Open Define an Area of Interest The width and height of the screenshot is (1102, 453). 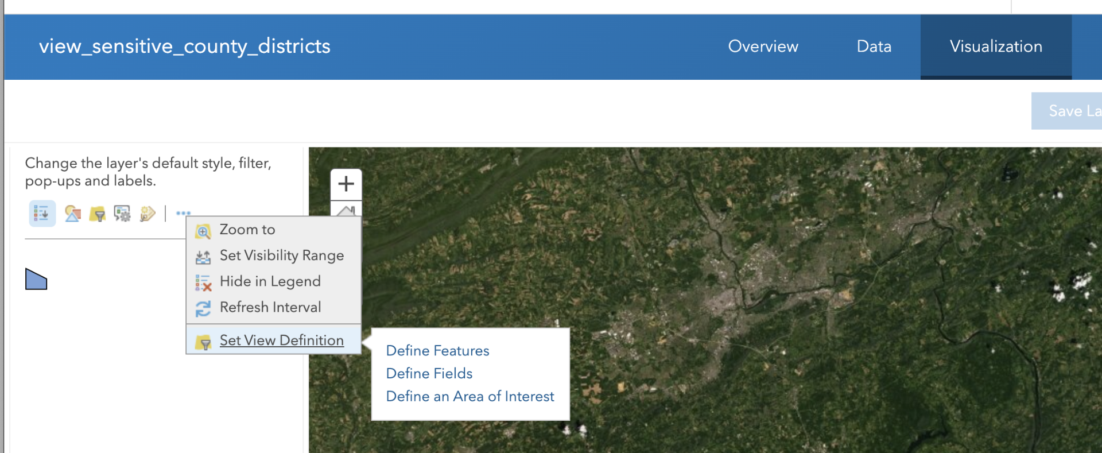(x=470, y=397)
